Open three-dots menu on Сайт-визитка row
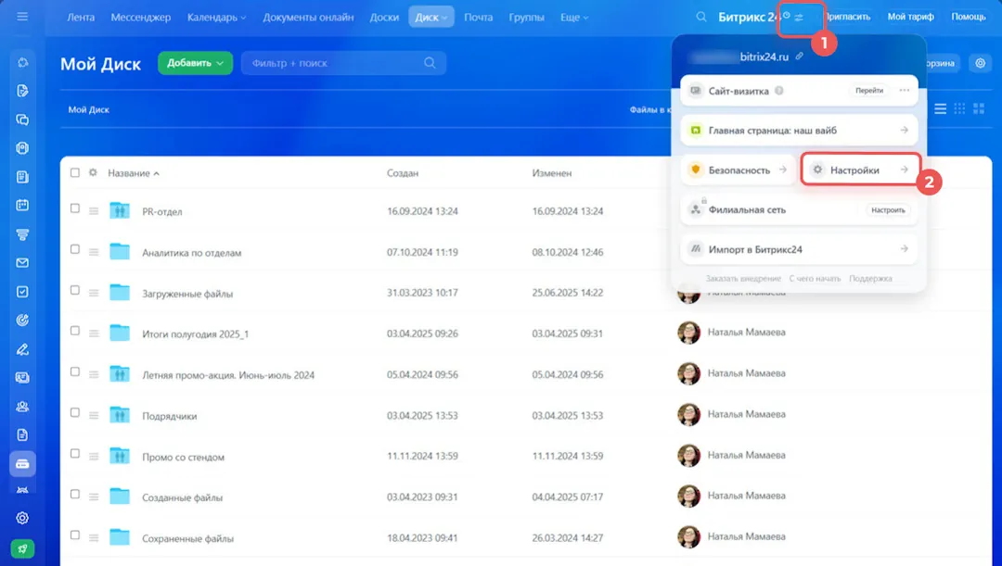The height and width of the screenshot is (566, 1002). pyautogui.click(x=904, y=91)
